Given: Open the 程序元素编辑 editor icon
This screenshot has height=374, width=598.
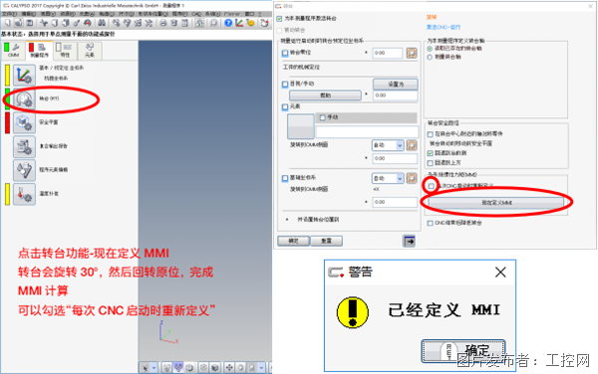Looking at the screenshot, I should tap(24, 170).
